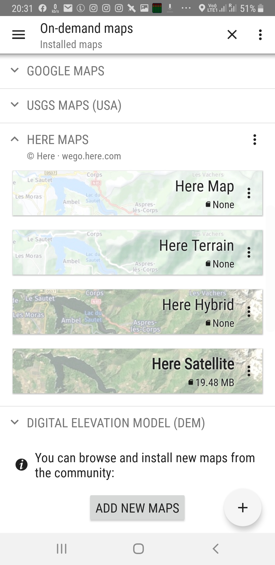Close the On-demand maps screen
This screenshot has height=565, width=275.
pyautogui.click(x=232, y=35)
